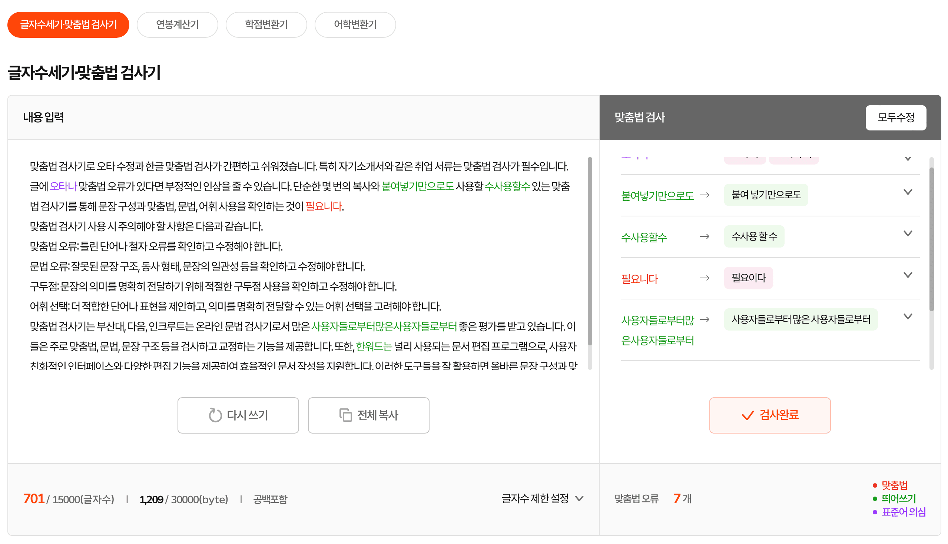Switch to the 연봉계산기 tab
The height and width of the screenshot is (544, 948).
[178, 24]
